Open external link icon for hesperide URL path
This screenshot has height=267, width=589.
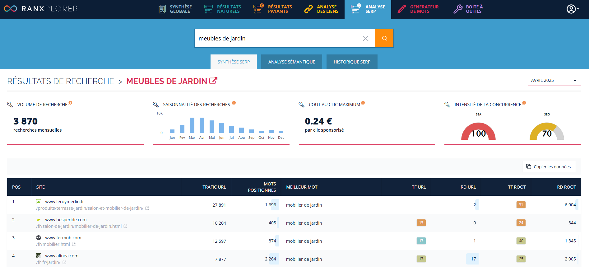(x=125, y=226)
